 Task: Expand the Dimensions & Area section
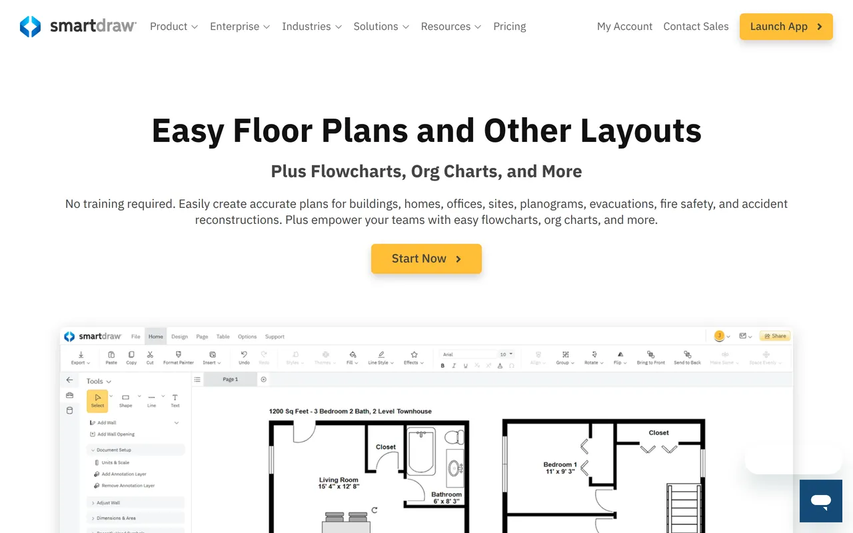[135, 518]
